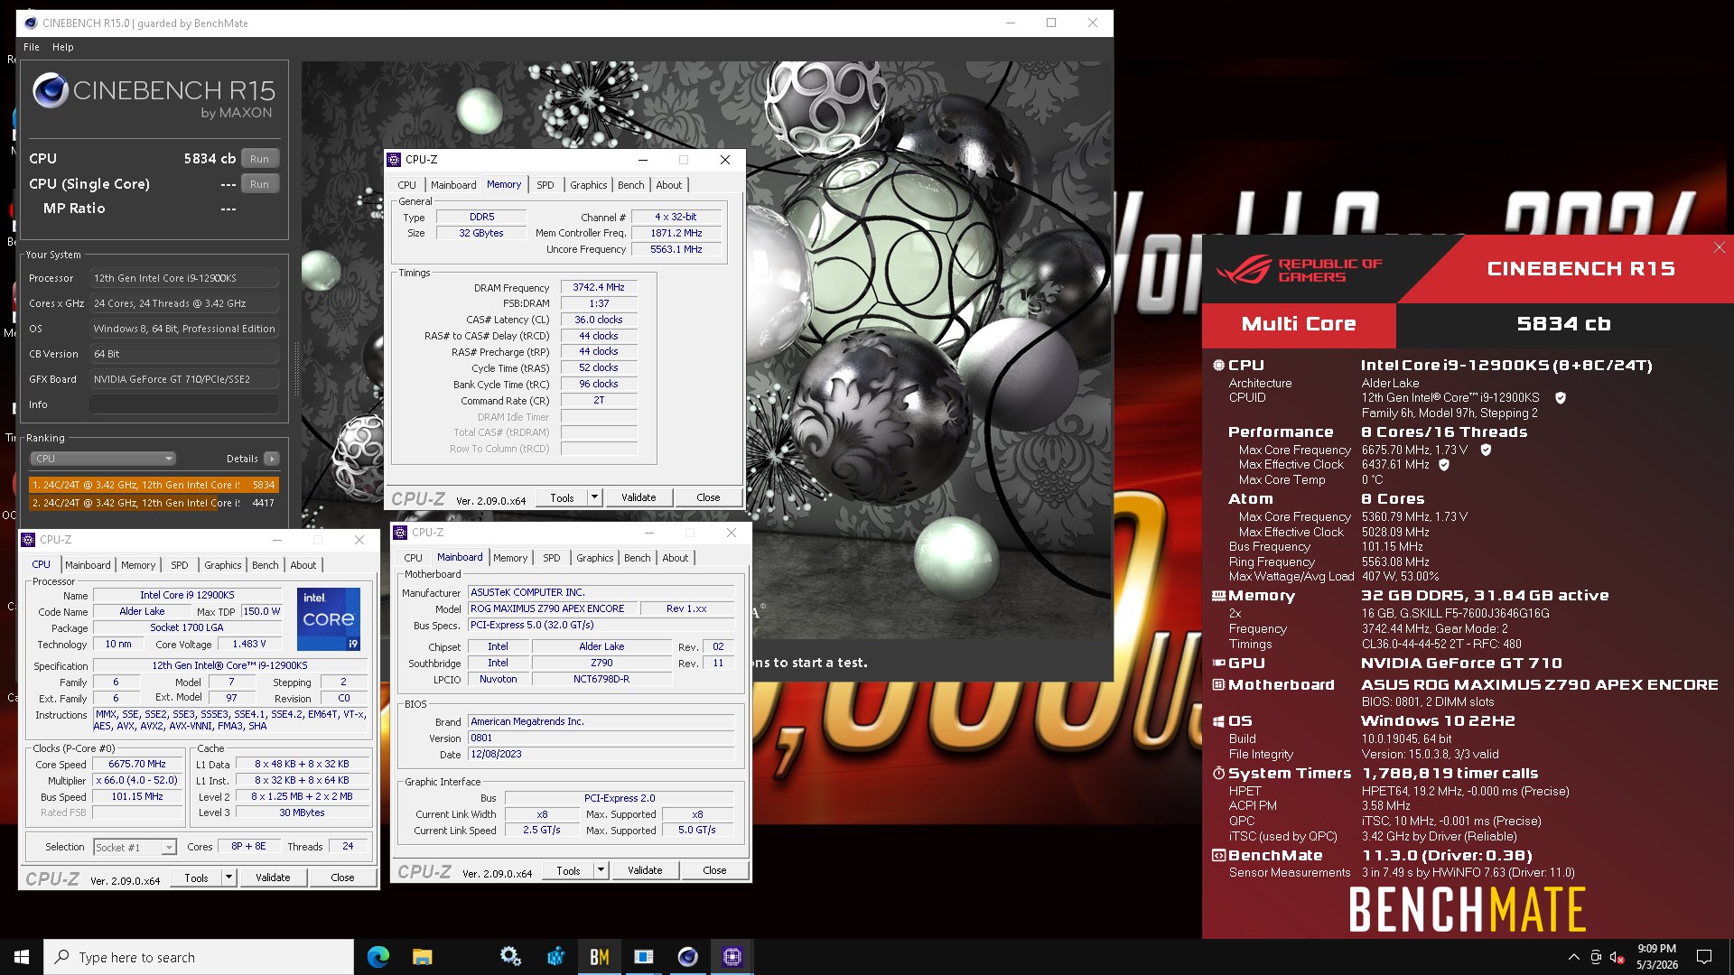Click the verified shield next to CPUID
The height and width of the screenshot is (975, 1734).
1561,398
